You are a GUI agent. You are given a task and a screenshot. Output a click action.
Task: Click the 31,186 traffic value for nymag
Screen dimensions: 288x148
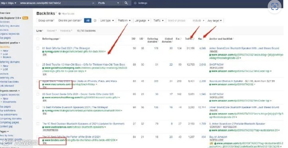click(x=191, y=48)
